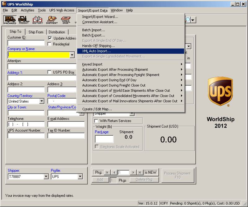248x207 pixels.
Task: Choose Create / Edit Map
Action: click(131, 109)
